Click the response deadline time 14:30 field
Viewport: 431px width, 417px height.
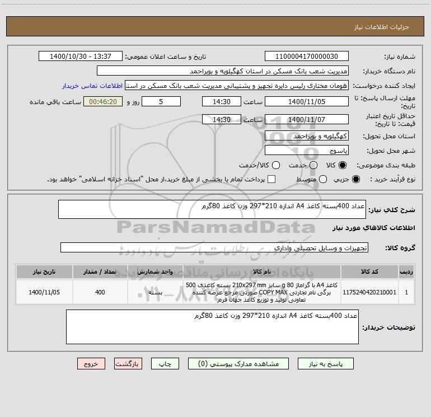point(222,101)
